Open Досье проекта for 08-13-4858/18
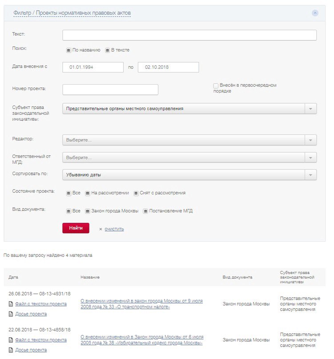334x359 pixels. [x=31, y=350]
